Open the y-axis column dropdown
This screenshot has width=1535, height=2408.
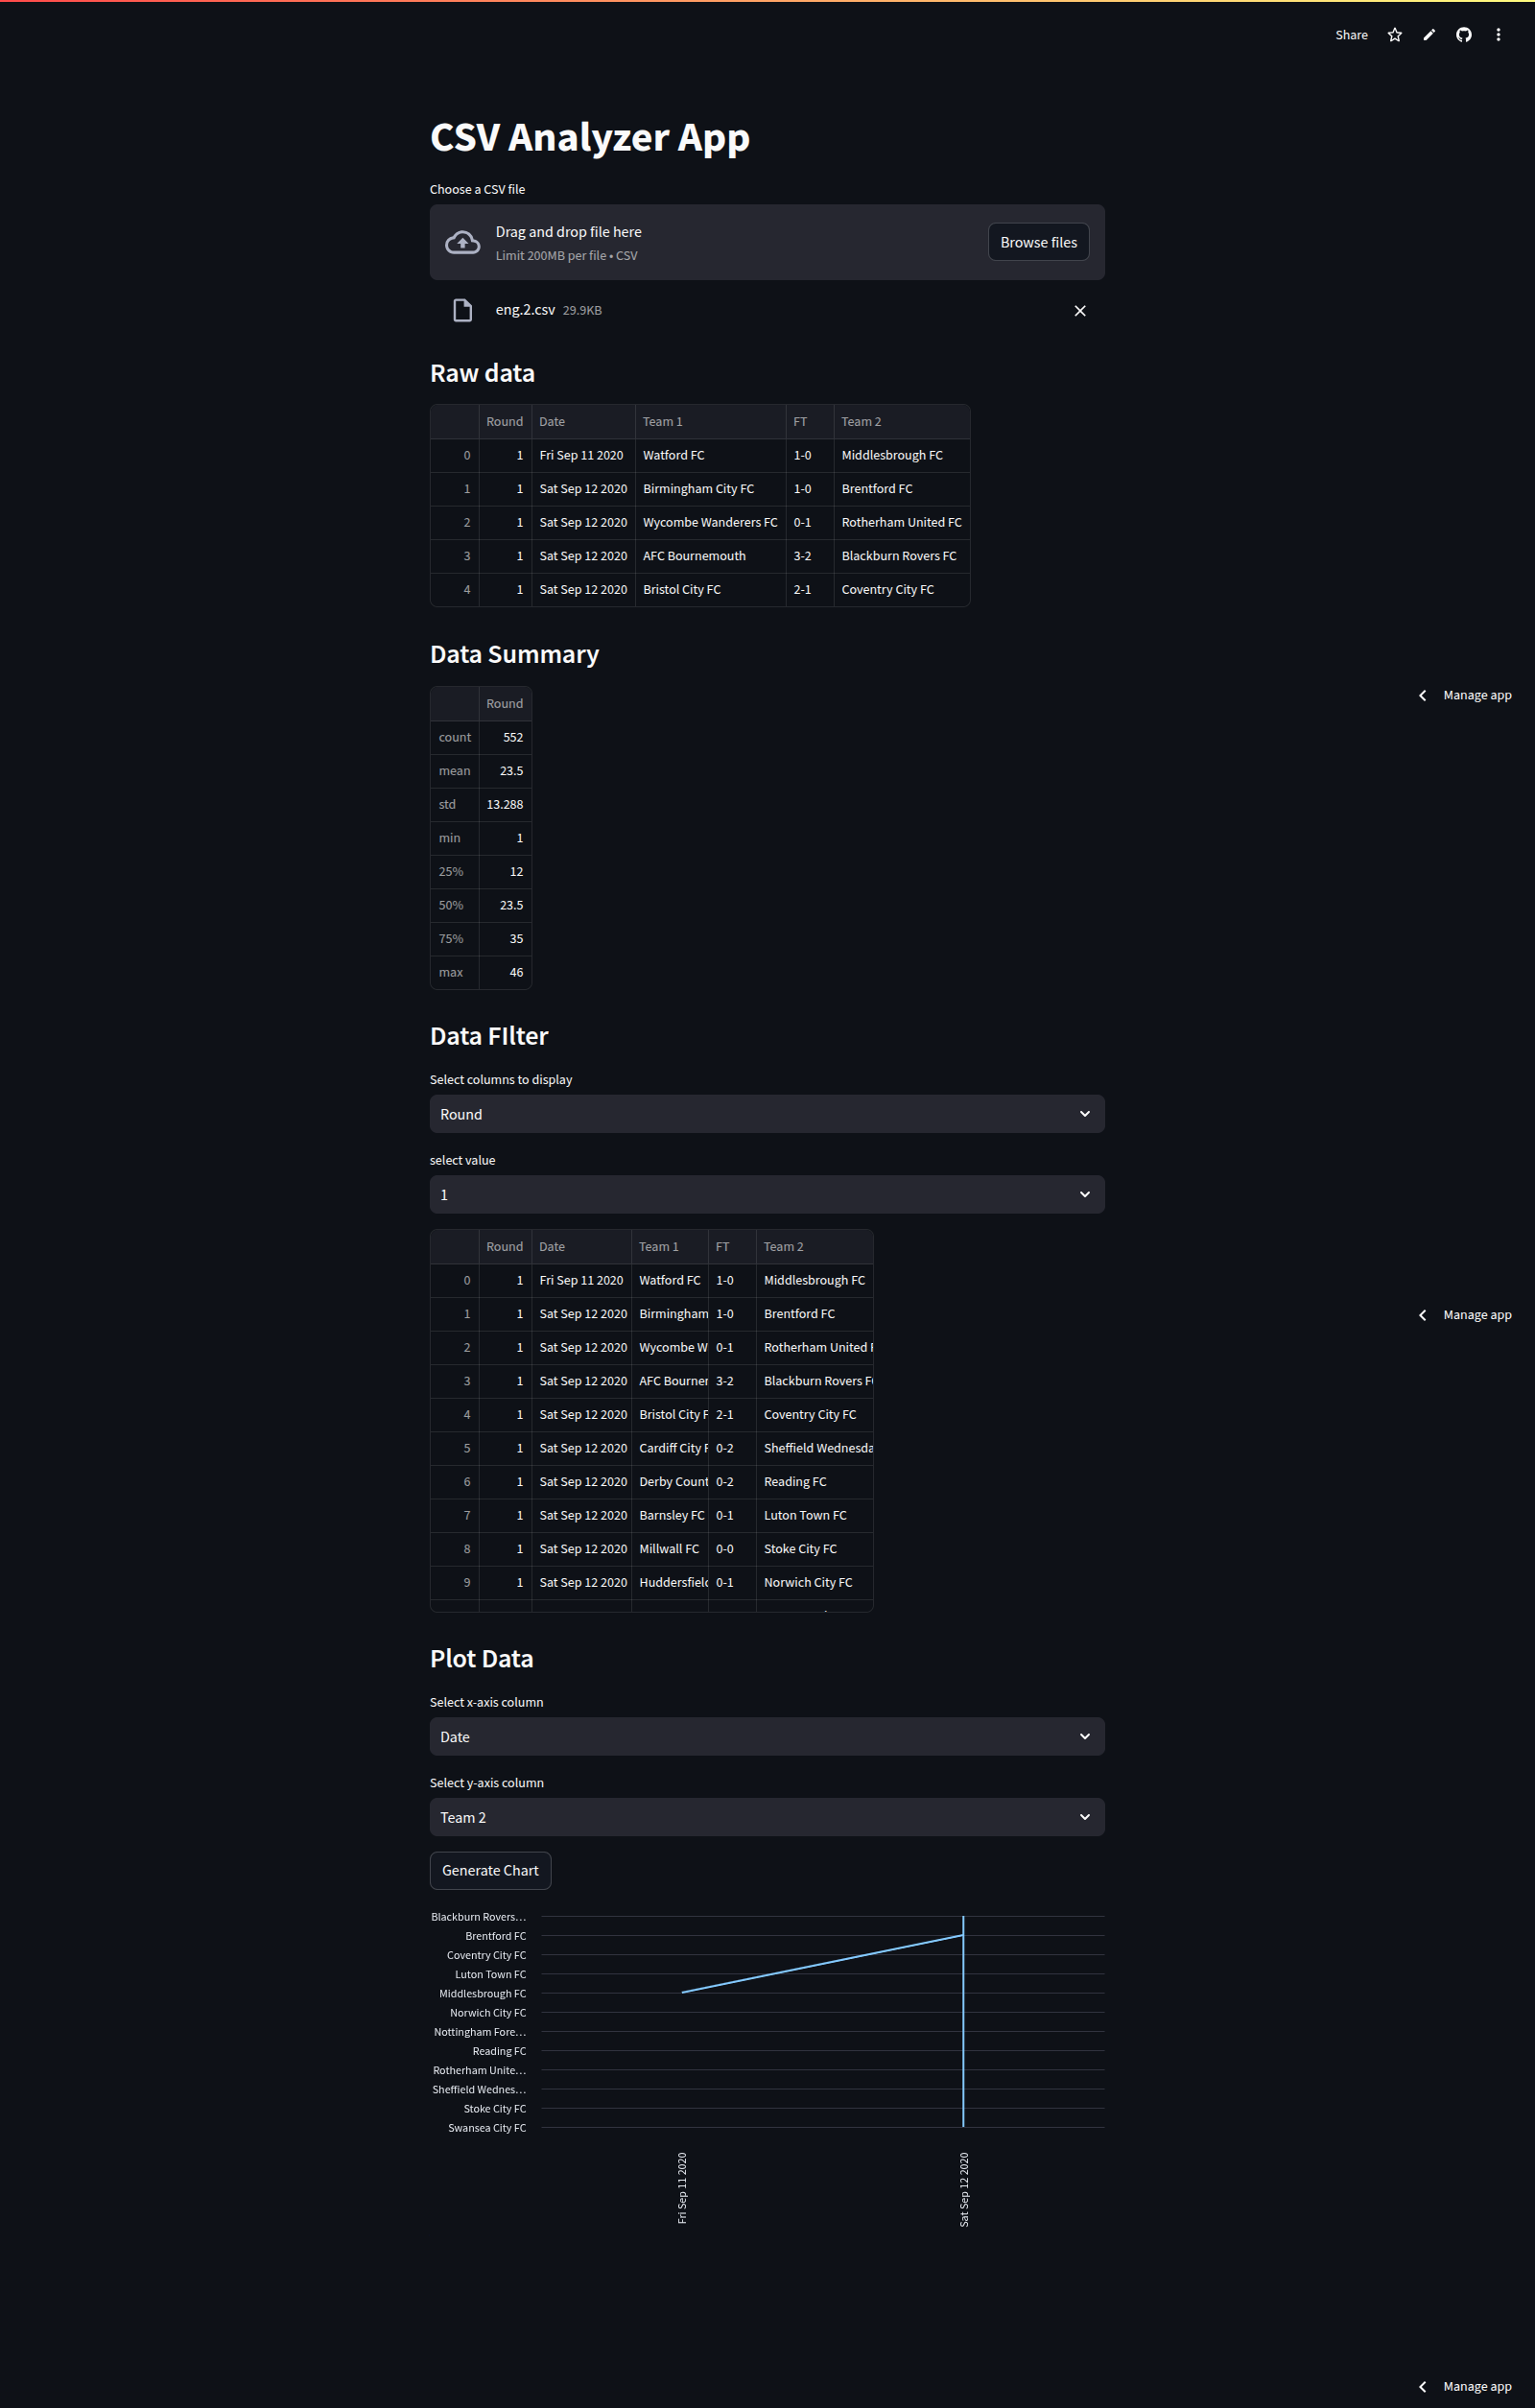point(766,1817)
